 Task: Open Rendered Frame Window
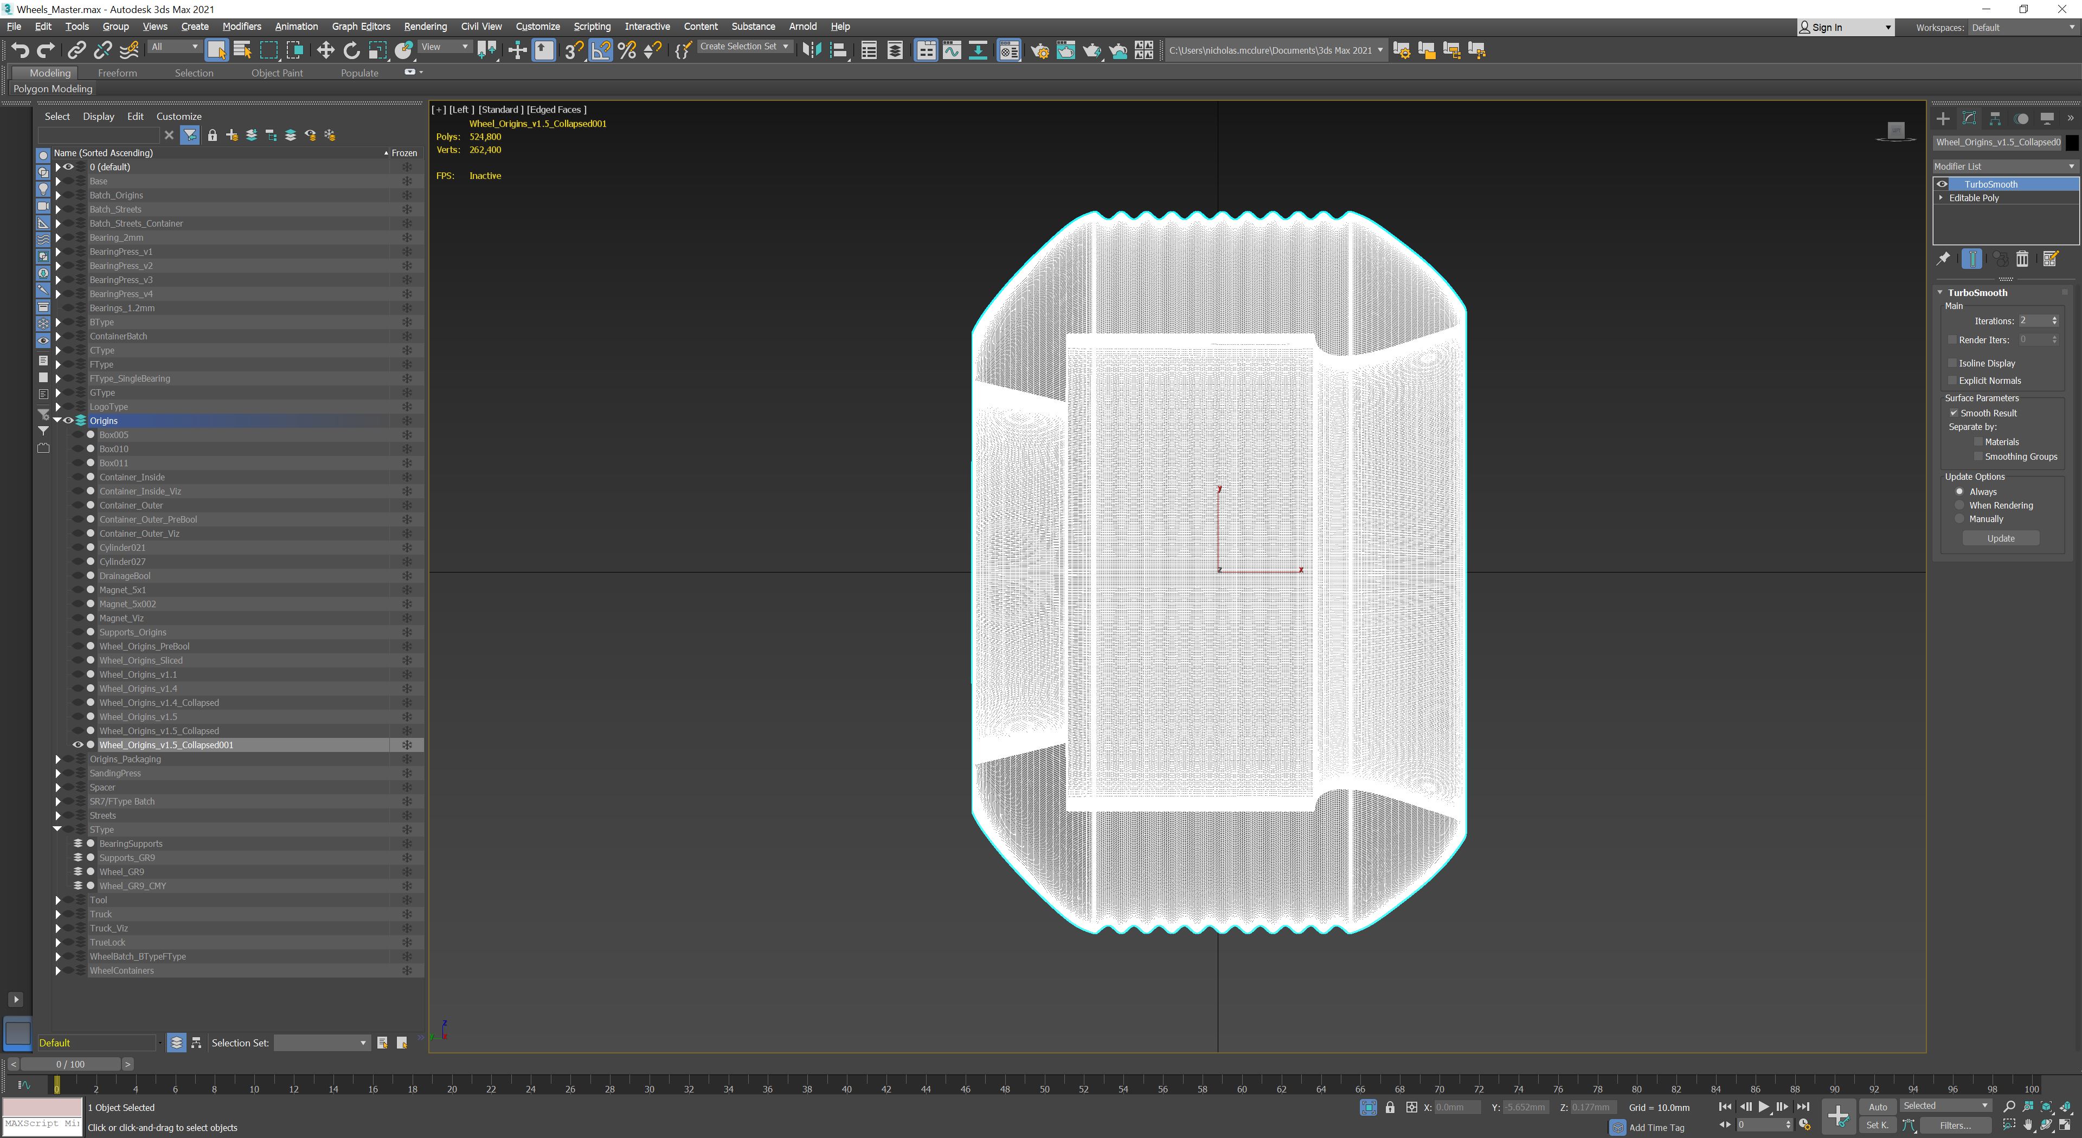(1066, 50)
